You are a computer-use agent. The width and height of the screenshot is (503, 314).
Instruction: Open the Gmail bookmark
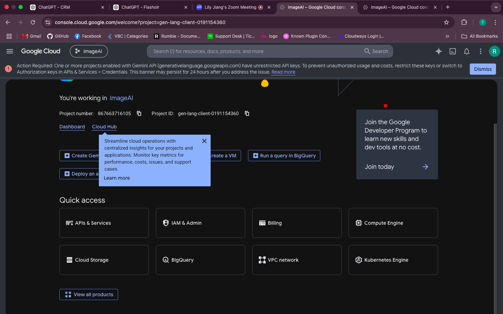click(x=31, y=36)
